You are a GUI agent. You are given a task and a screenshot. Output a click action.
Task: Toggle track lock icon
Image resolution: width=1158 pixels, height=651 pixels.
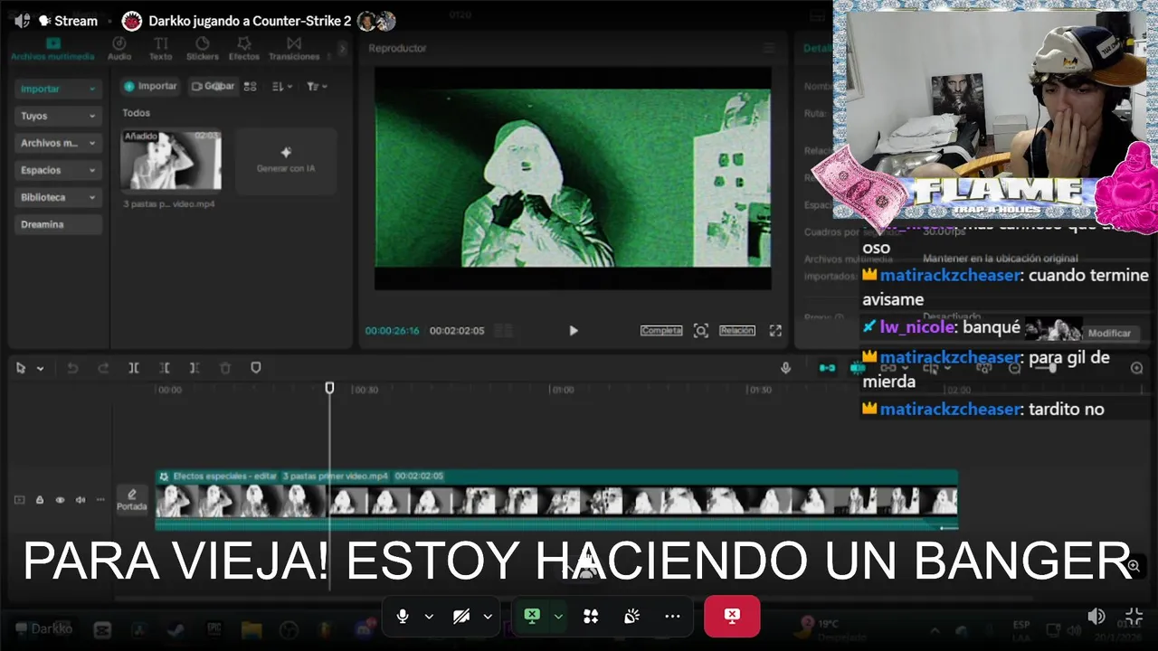click(x=40, y=499)
